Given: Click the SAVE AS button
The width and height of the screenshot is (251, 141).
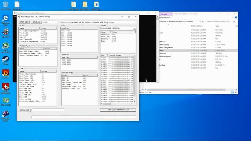Looking at the screenshot, I should tap(36, 22).
